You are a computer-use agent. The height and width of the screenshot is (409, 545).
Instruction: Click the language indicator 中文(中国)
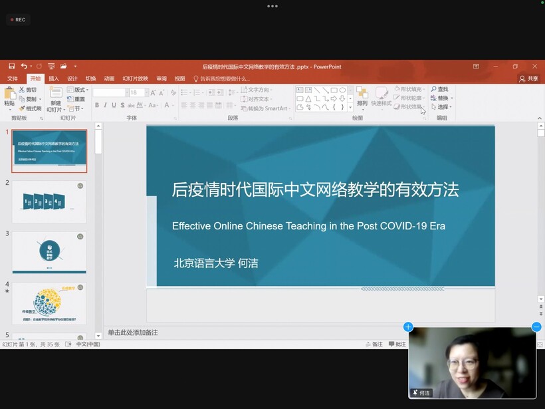click(88, 344)
